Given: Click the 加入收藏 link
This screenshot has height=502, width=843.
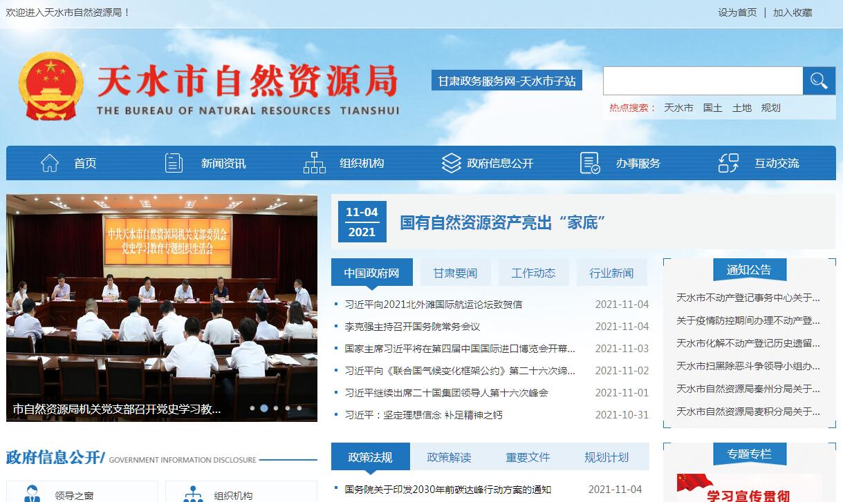Looking at the screenshot, I should tap(793, 12).
